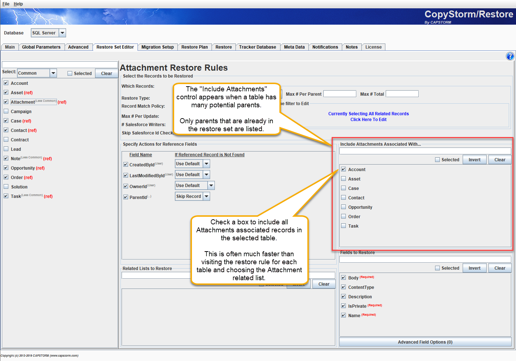This screenshot has width=516, height=361.
Task: Toggle the ContentType field checkbox
Action: tap(344, 287)
